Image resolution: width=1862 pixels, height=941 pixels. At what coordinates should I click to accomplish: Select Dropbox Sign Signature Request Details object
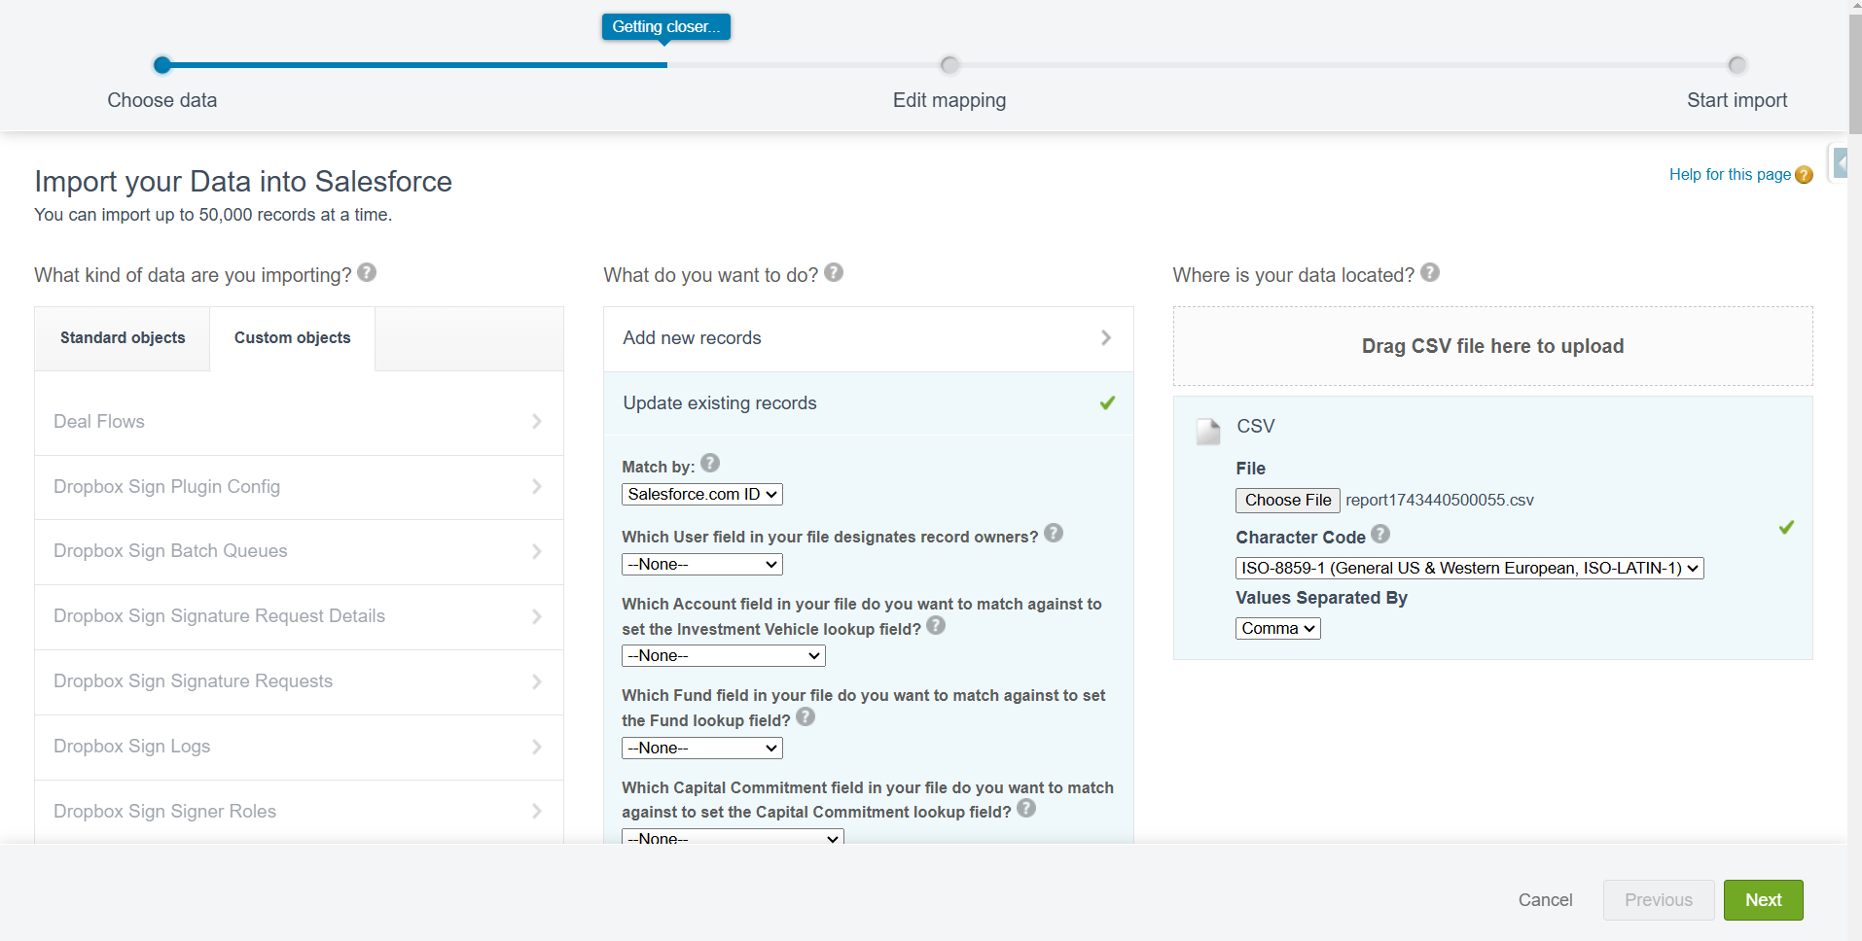click(299, 616)
